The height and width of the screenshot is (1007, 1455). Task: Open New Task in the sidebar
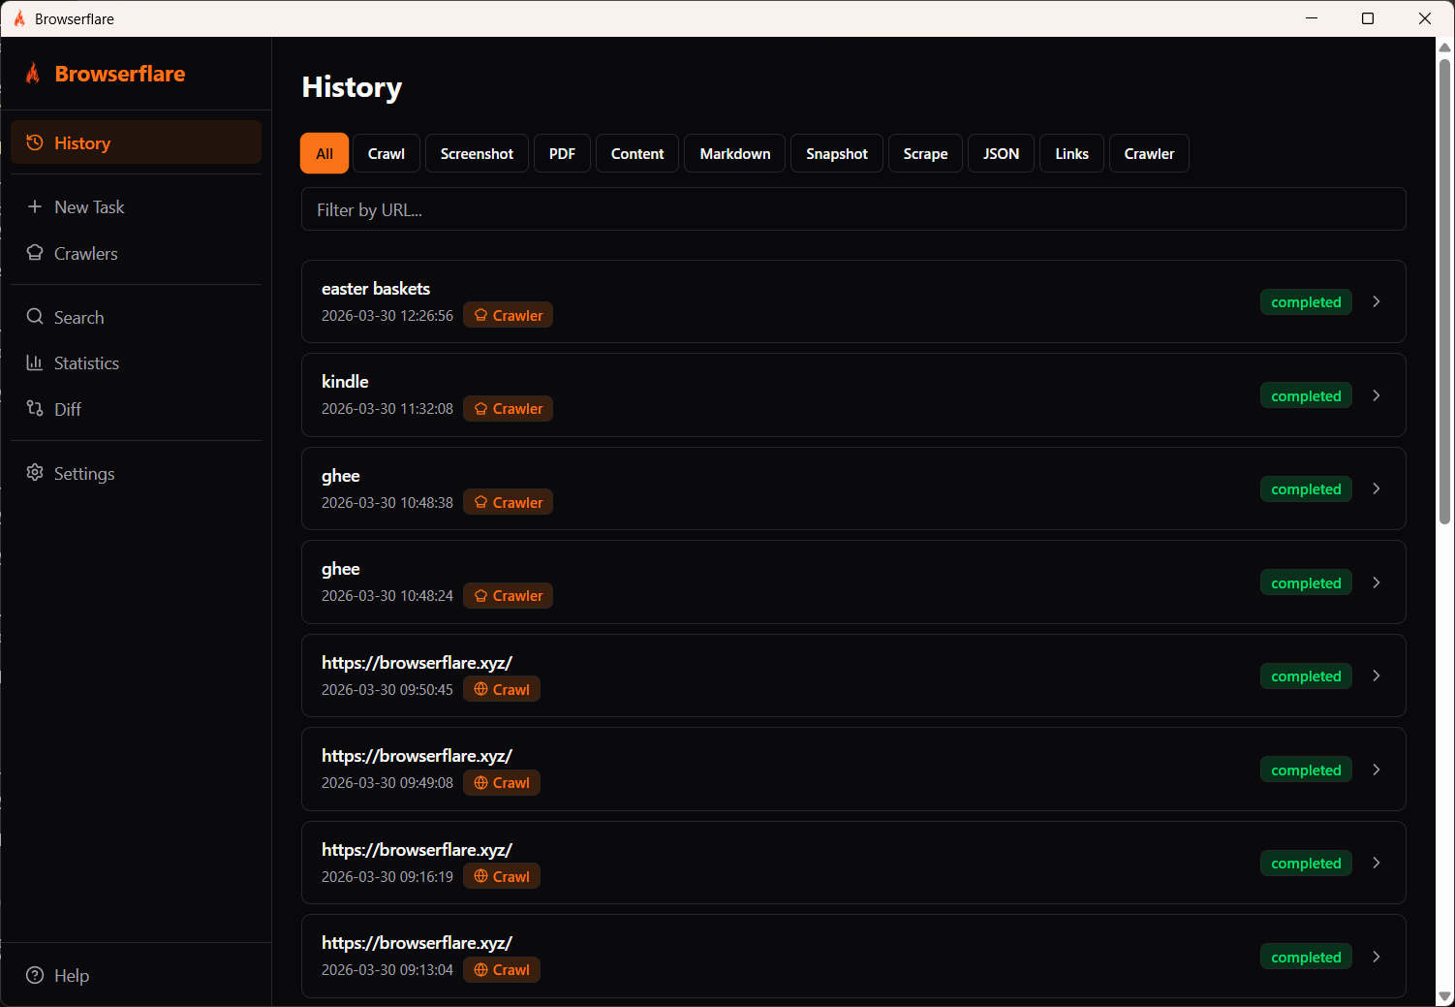click(x=136, y=206)
